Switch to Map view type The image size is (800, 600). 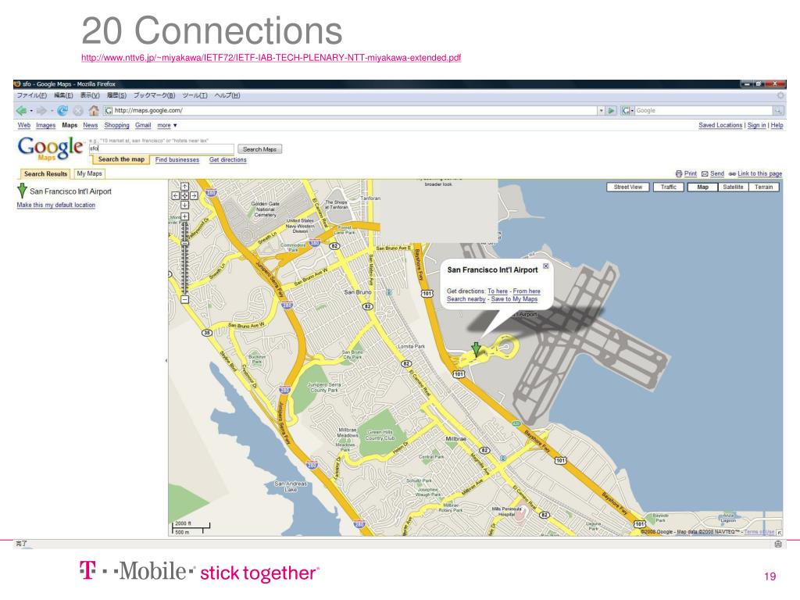[702, 187]
